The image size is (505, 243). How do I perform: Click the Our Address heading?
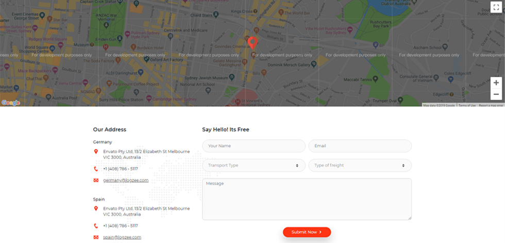click(109, 129)
